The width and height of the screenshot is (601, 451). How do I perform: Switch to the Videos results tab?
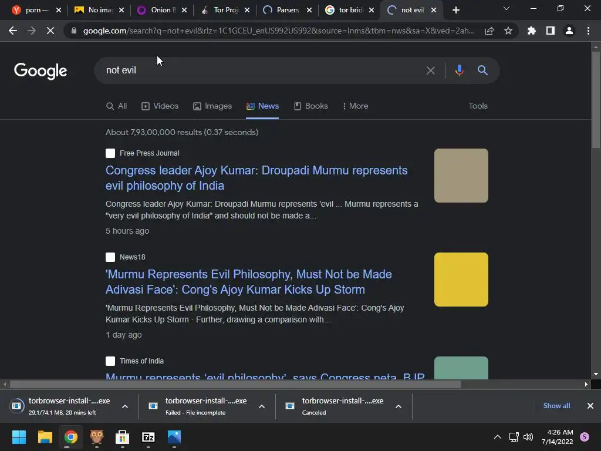pos(160,106)
